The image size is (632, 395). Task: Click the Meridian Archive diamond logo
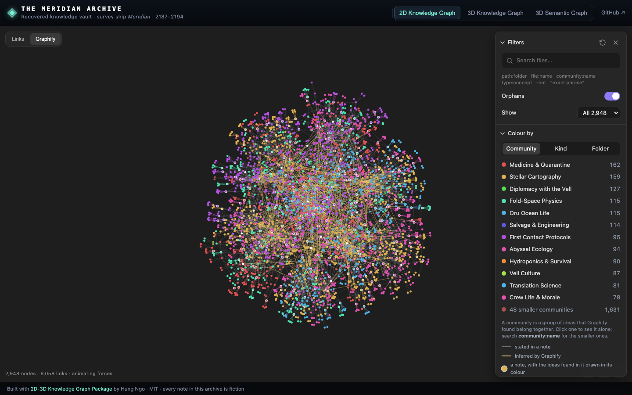[x=12, y=13]
